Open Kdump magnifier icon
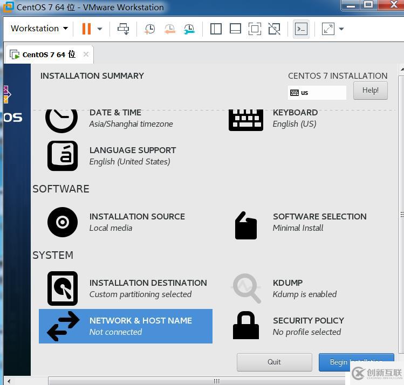 click(247, 288)
